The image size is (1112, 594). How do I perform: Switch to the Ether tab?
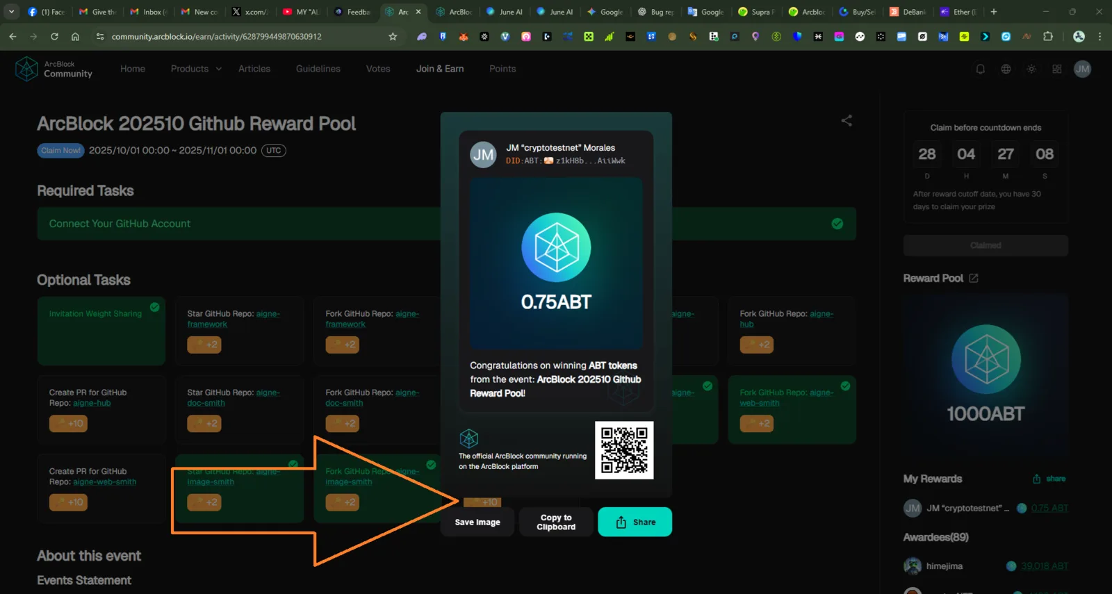point(958,12)
